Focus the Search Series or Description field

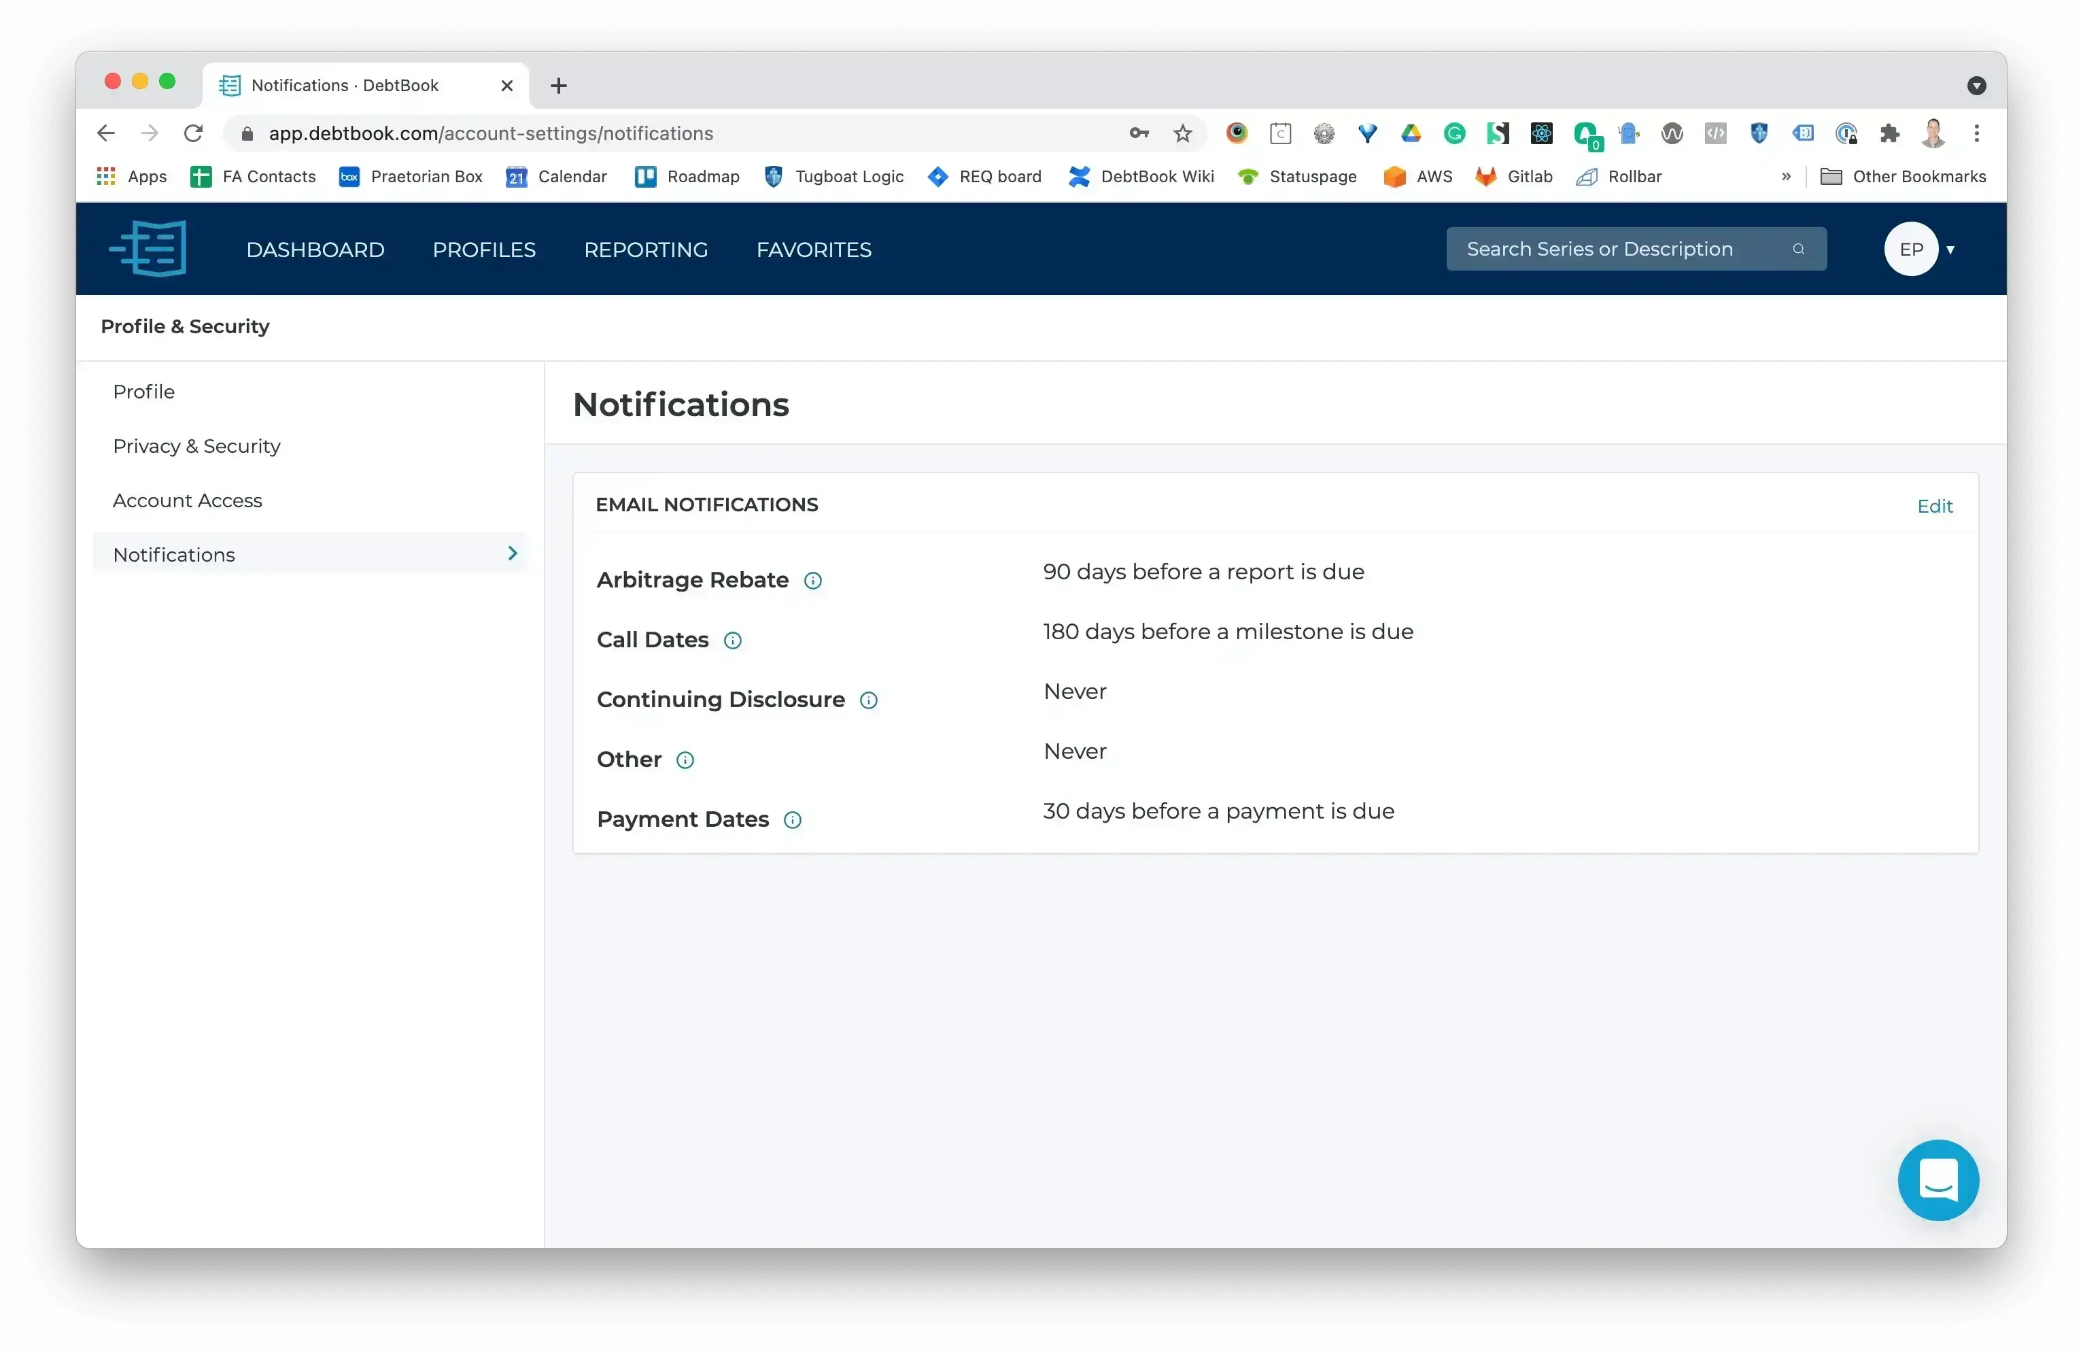click(x=1636, y=249)
